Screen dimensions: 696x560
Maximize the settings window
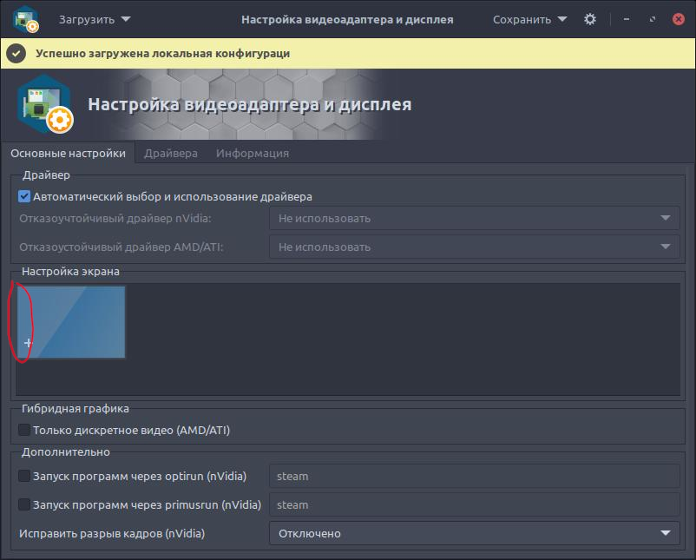[x=649, y=19]
